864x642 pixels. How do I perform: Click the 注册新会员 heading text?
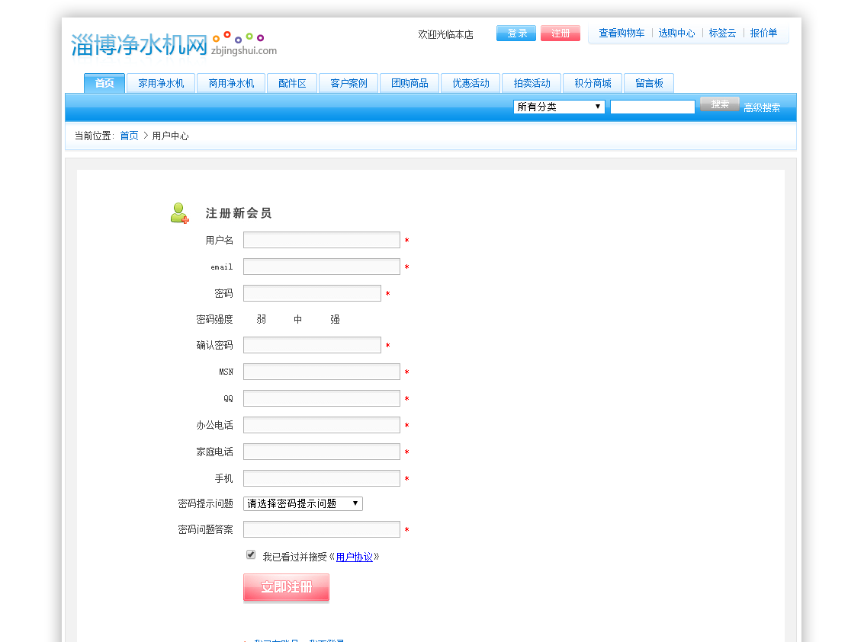(x=239, y=213)
